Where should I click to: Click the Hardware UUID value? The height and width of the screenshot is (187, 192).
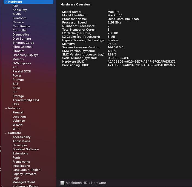[141, 62]
